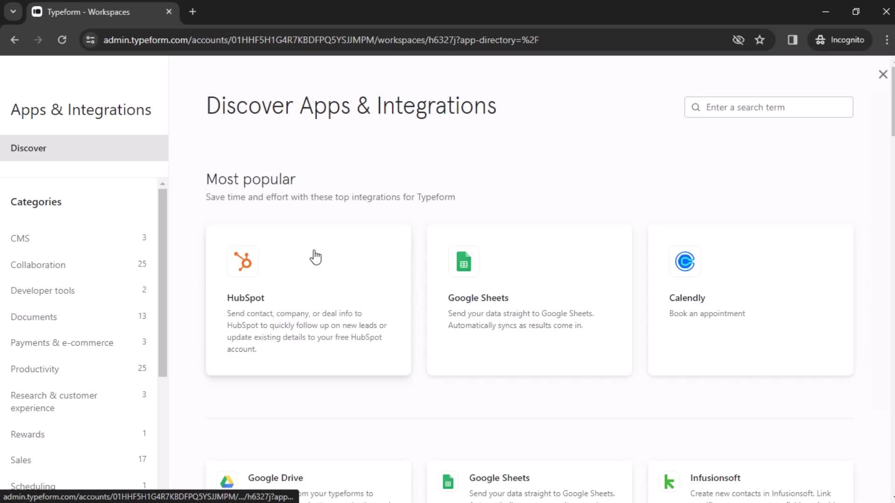Click the Google Drive icon
The width and height of the screenshot is (895, 503).
pos(227,482)
